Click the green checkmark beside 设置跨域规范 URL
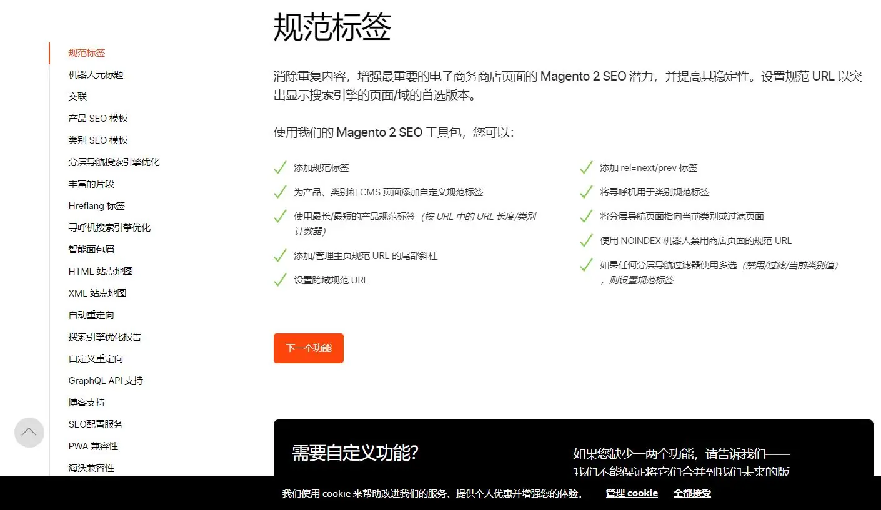 [x=281, y=280]
